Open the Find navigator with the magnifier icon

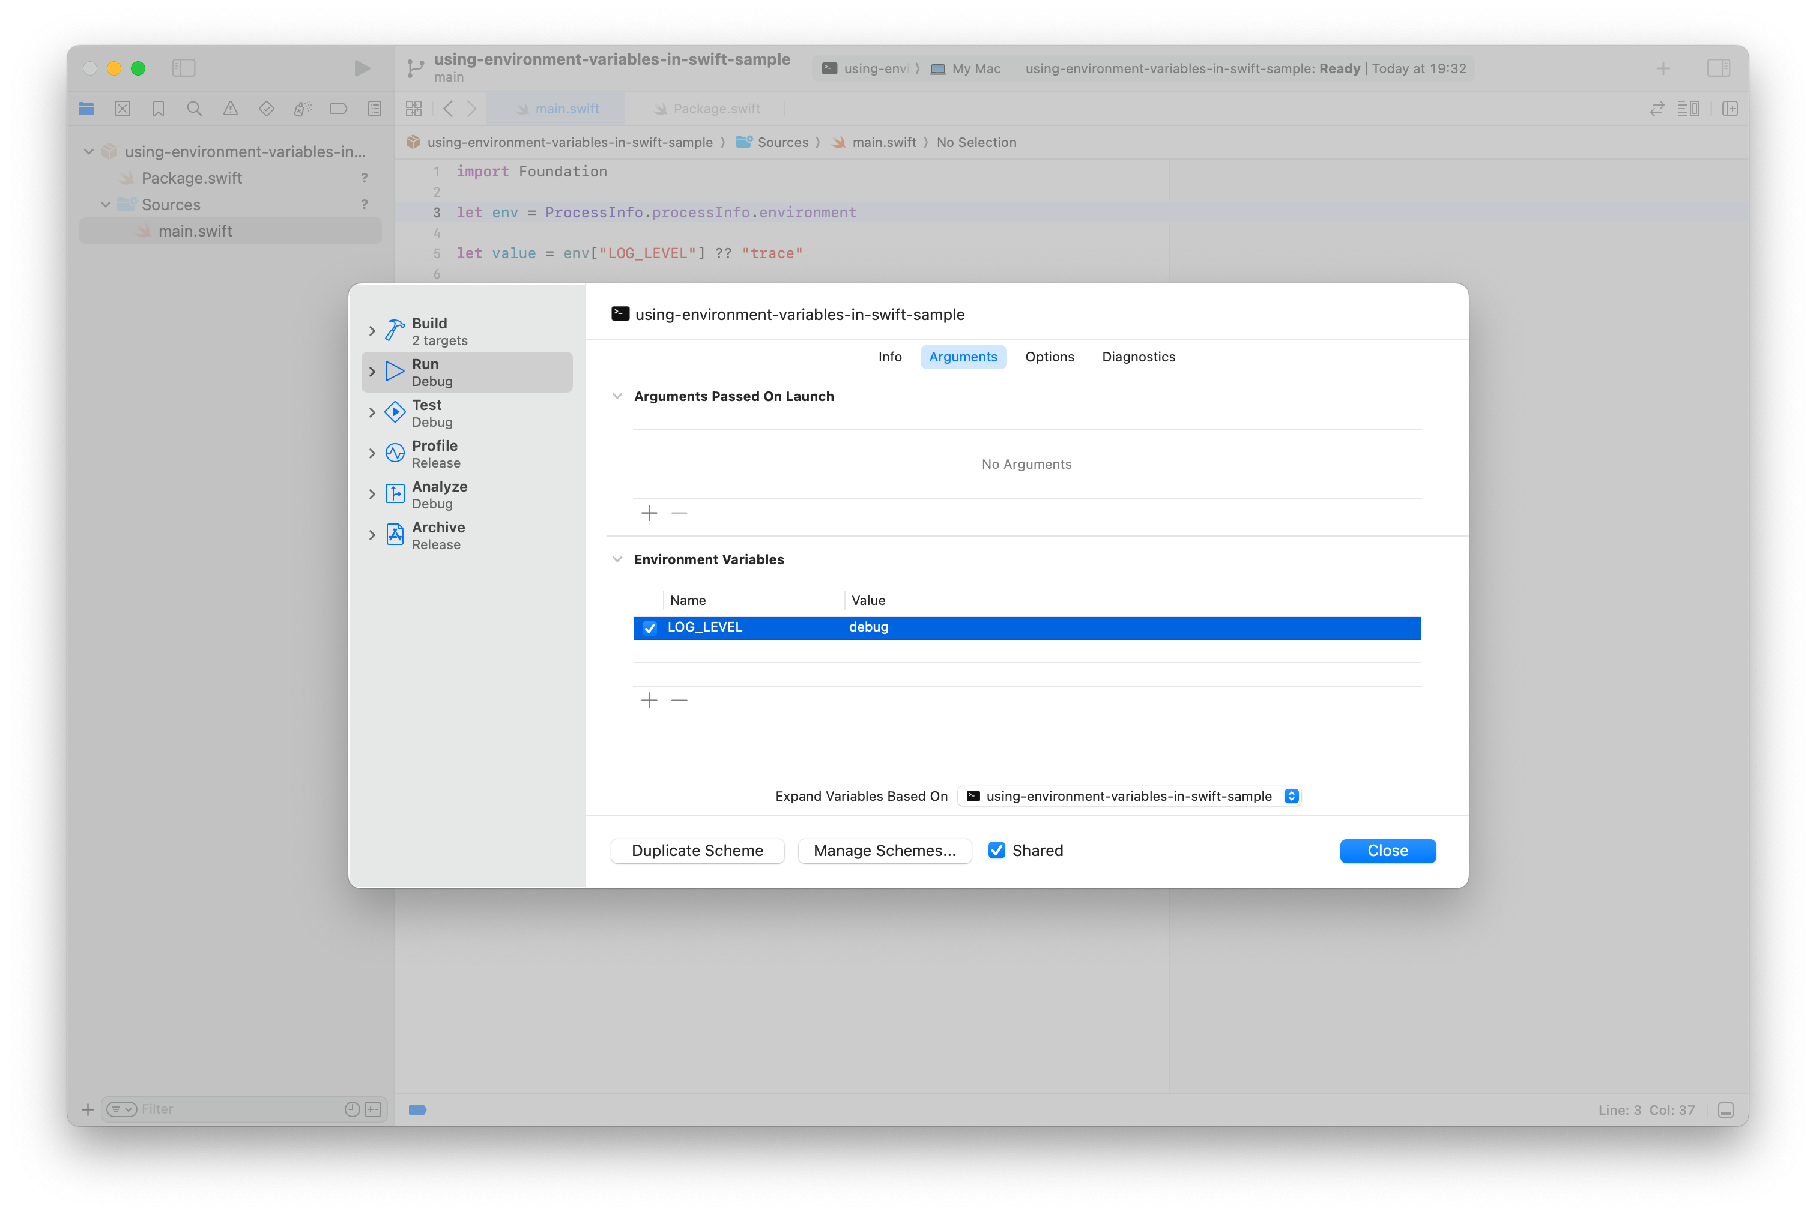coord(194,109)
